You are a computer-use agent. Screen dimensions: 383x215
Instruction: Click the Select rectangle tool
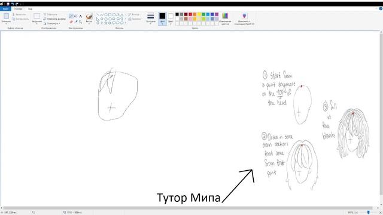pos(37,16)
